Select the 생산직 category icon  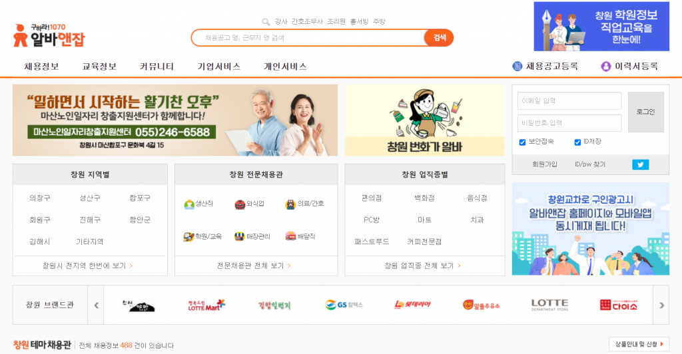pos(189,204)
